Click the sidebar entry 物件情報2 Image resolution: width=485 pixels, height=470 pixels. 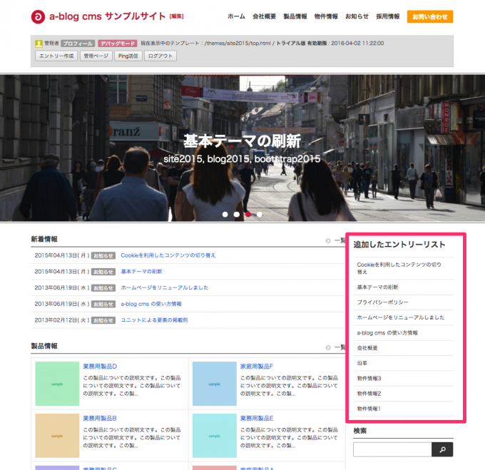point(369,394)
